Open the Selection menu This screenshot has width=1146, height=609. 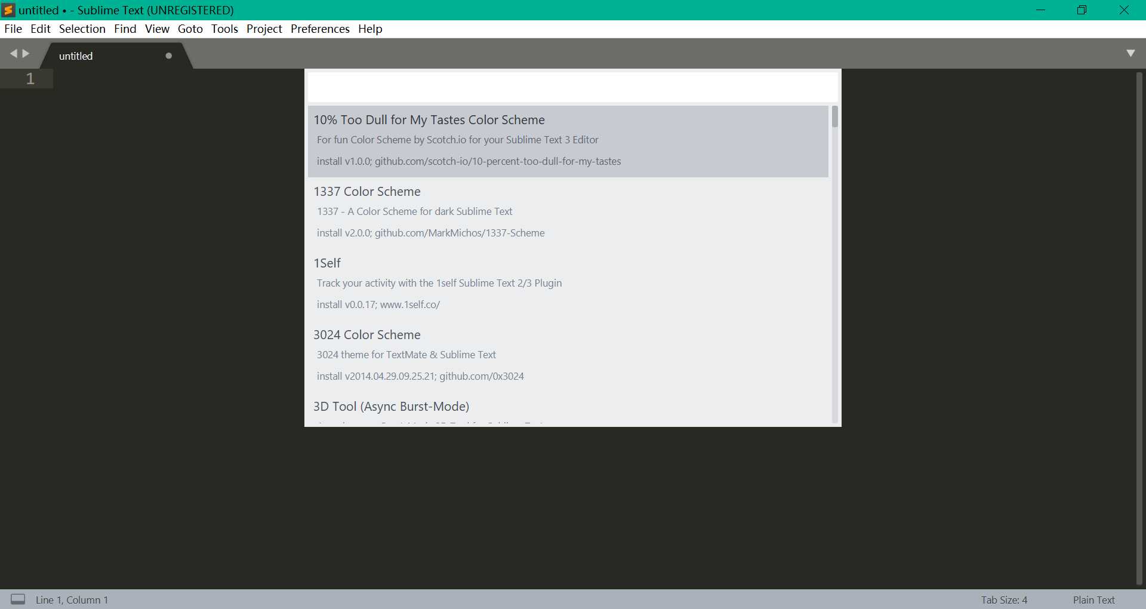pos(82,29)
